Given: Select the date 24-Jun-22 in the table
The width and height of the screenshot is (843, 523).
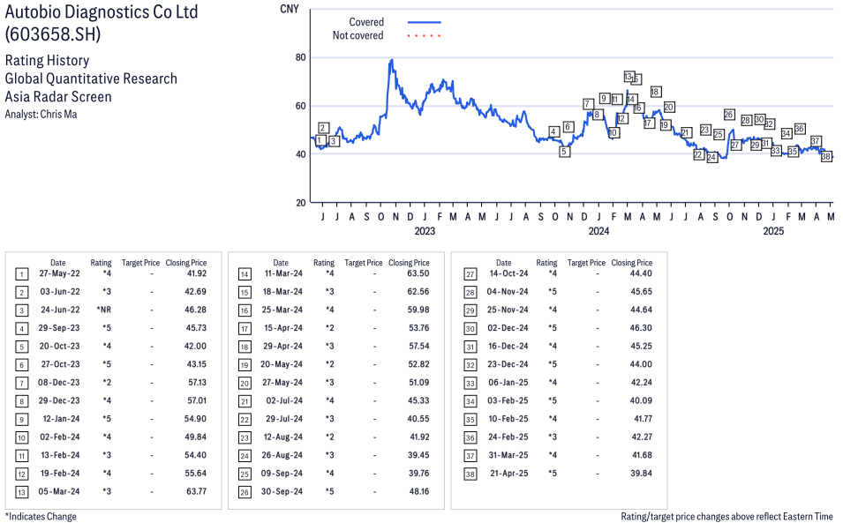Looking at the screenshot, I should click(60, 310).
